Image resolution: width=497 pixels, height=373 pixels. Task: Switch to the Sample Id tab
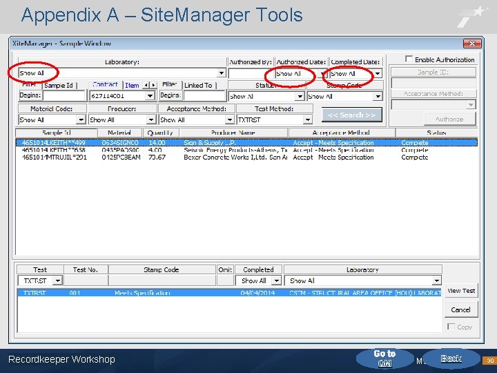tap(59, 86)
